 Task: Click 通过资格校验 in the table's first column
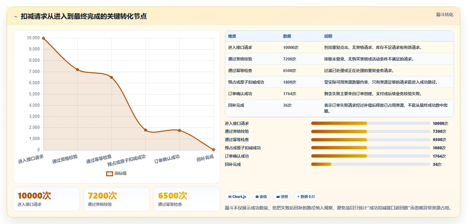(240, 59)
